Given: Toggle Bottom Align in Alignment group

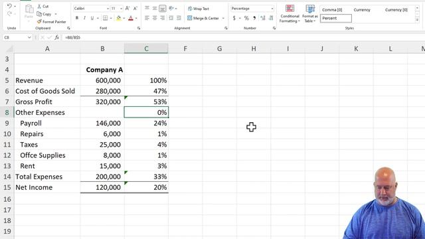Looking at the screenshot, I should (x=162, y=9).
